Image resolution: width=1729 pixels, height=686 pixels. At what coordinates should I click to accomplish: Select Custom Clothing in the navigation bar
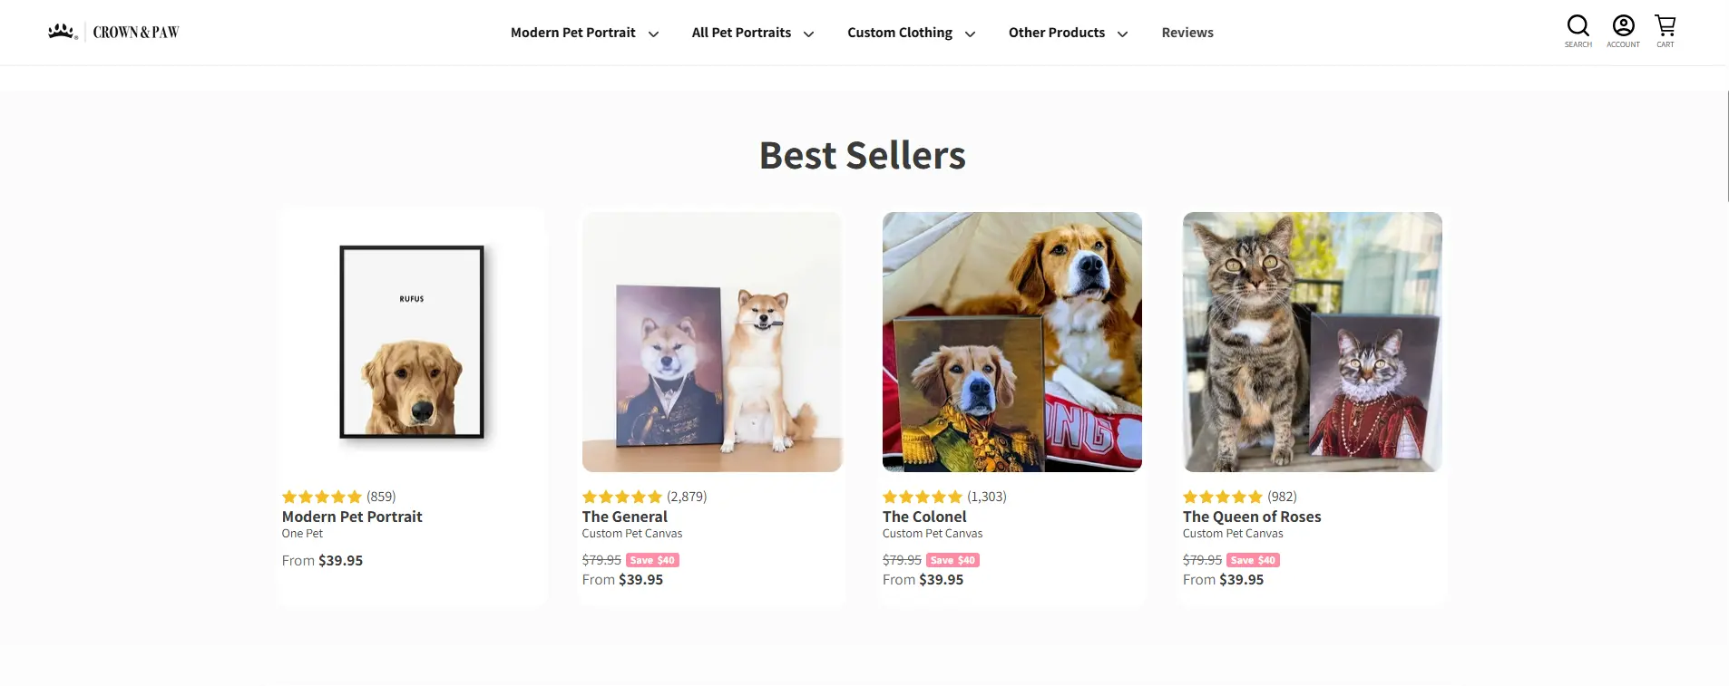(x=899, y=33)
